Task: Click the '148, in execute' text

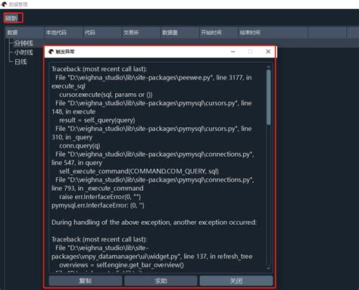Action: click(x=73, y=111)
